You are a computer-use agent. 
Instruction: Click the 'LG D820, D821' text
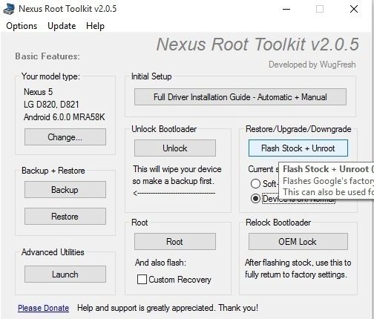pos(51,105)
